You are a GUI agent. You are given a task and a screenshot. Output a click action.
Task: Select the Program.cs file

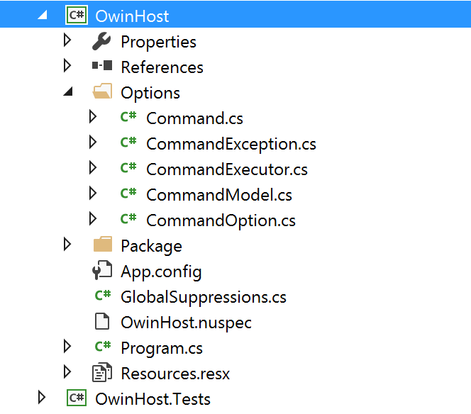click(x=162, y=348)
